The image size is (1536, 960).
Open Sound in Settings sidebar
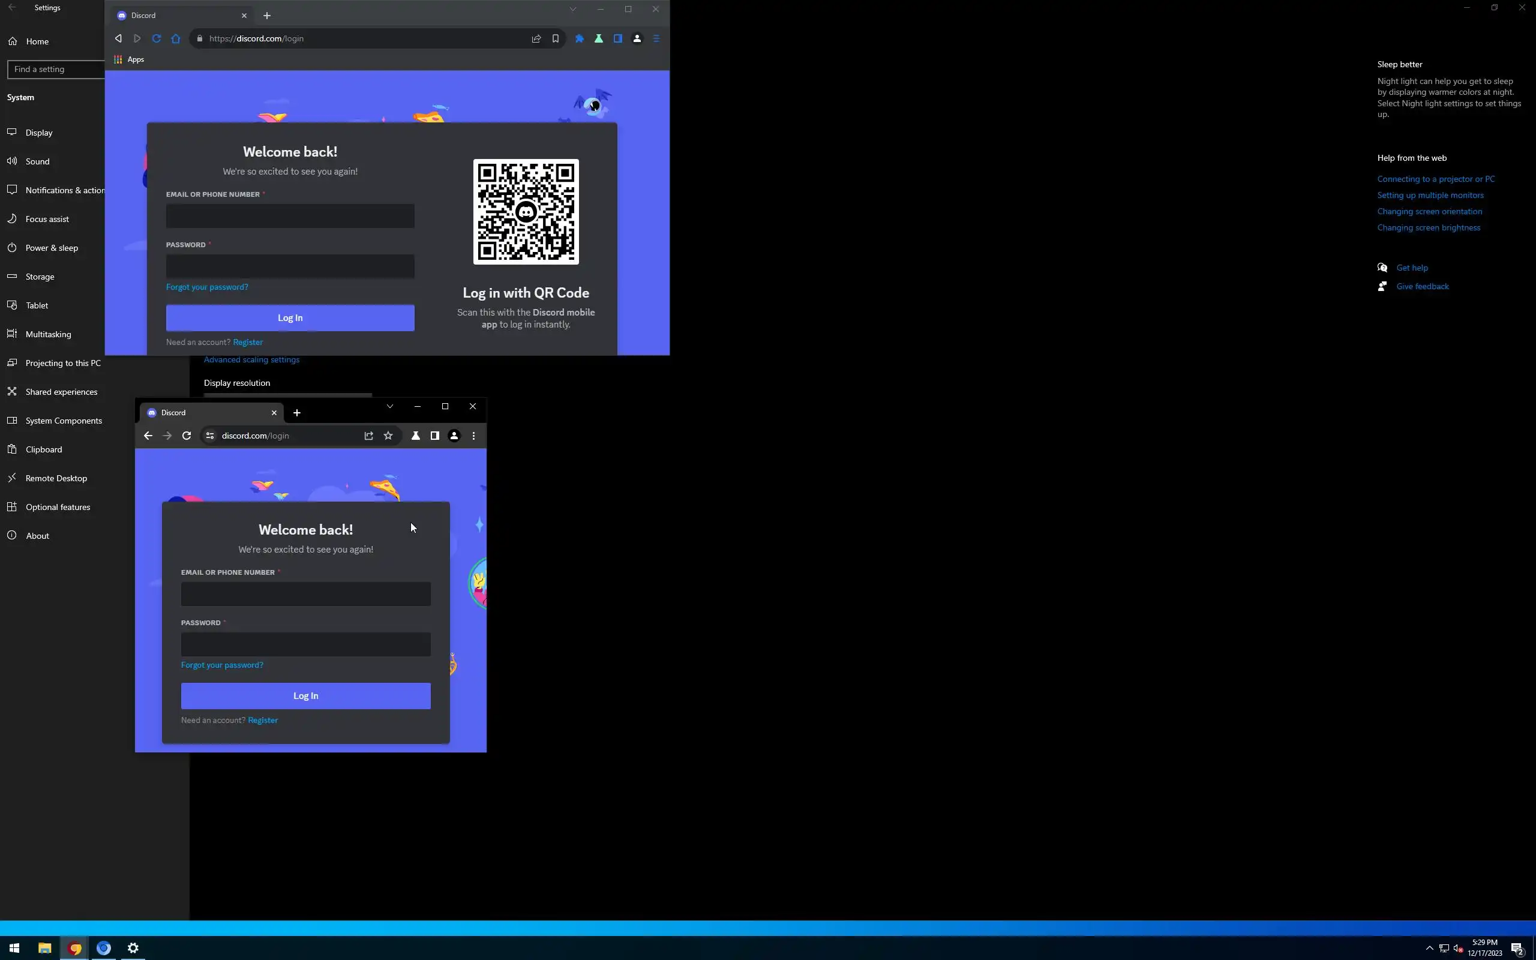click(37, 161)
